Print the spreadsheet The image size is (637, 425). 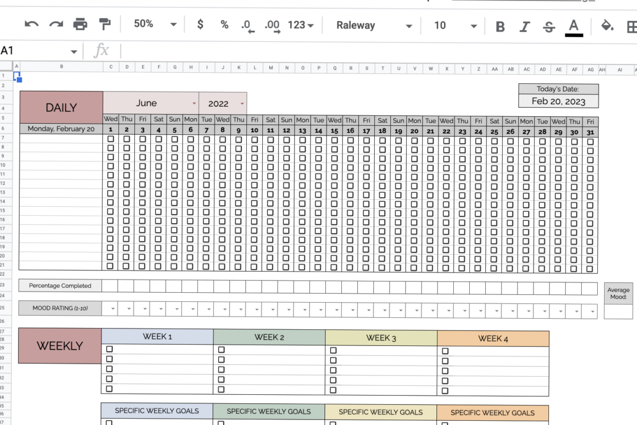point(80,24)
